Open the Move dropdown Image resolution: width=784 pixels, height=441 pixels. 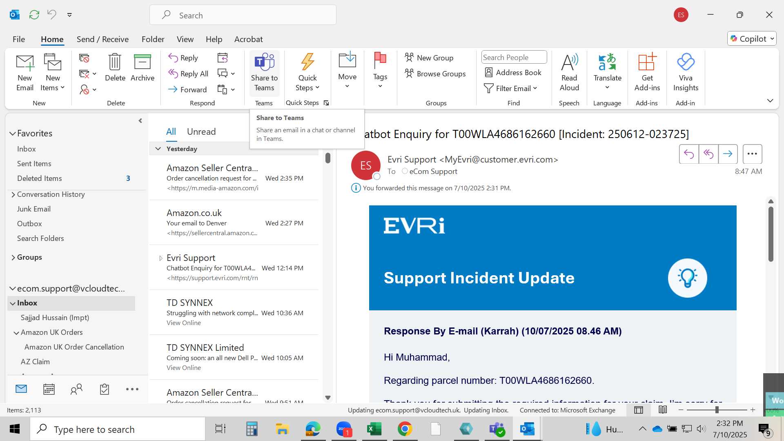point(347,71)
